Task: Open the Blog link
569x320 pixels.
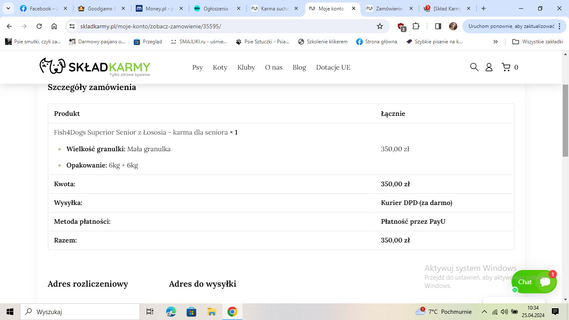Action: click(299, 67)
